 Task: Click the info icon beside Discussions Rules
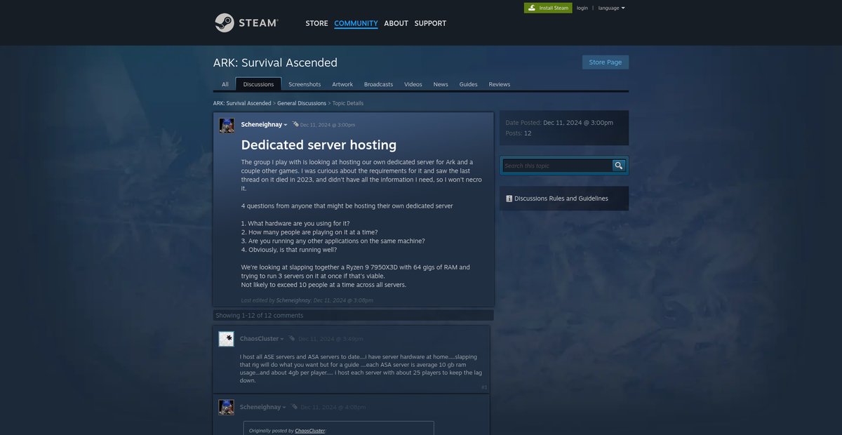[509, 199]
